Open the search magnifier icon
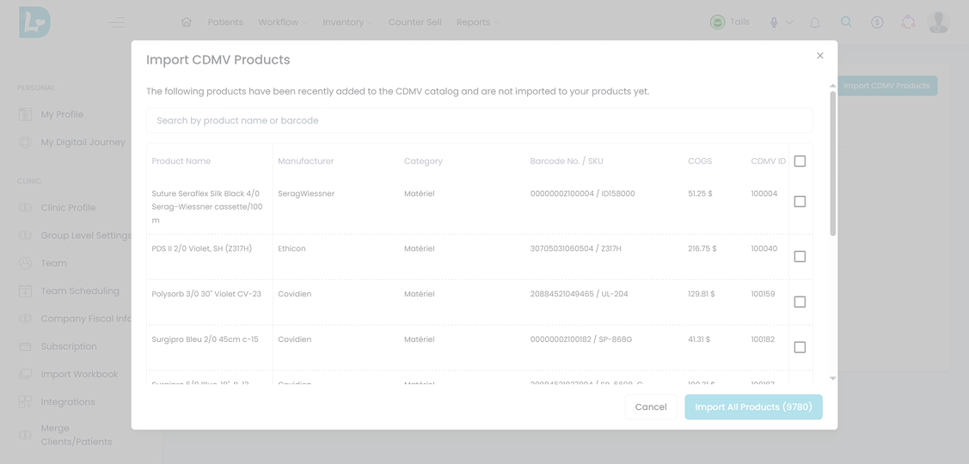 846,22
